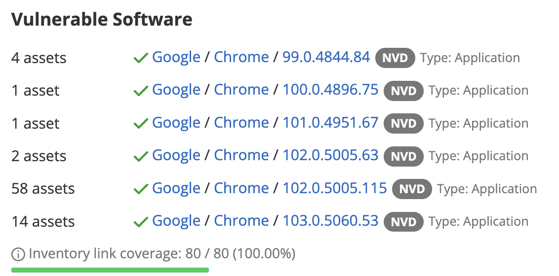The width and height of the screenshot is (559, 276).
Task: Click NVD badge for Chrome 102.0.5005.63
Action: [404, 156]
